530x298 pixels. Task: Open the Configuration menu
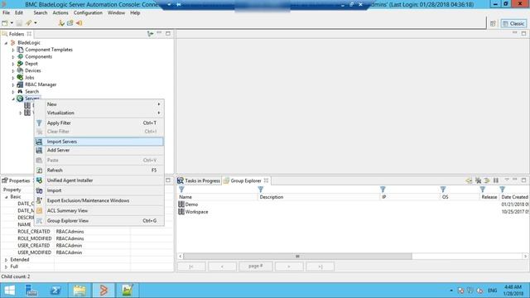pos(88,13)
